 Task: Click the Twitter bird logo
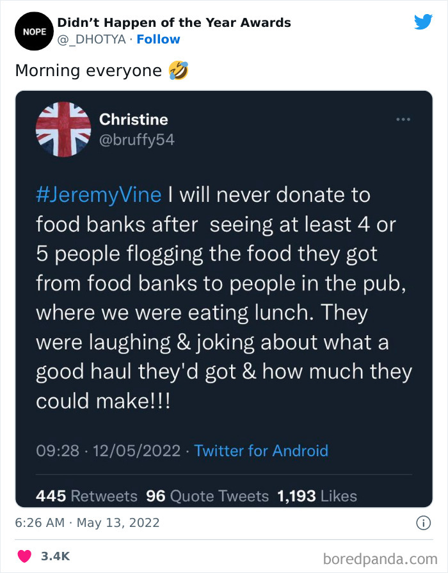point(423,22)
